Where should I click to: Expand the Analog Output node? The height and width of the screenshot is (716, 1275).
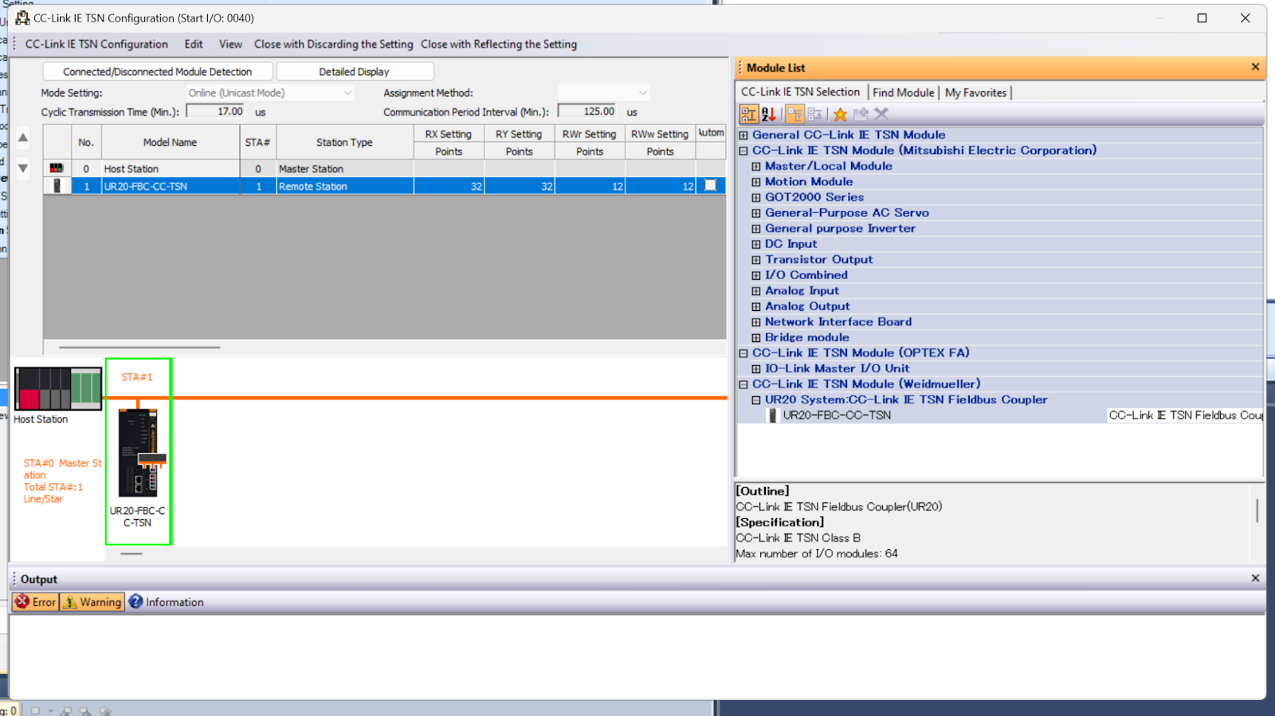756,306
